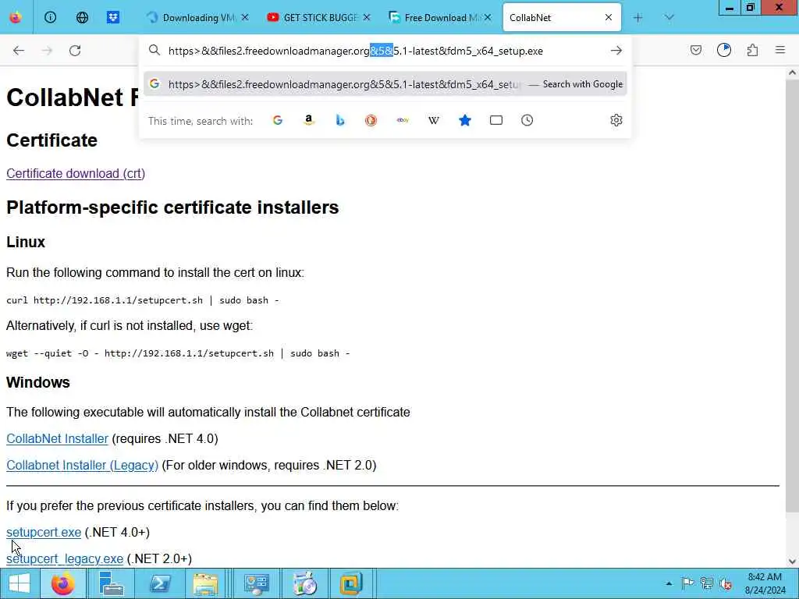Open the muted volume tray icon
This screenshot has width=799, height=599.
coord(726,583)
